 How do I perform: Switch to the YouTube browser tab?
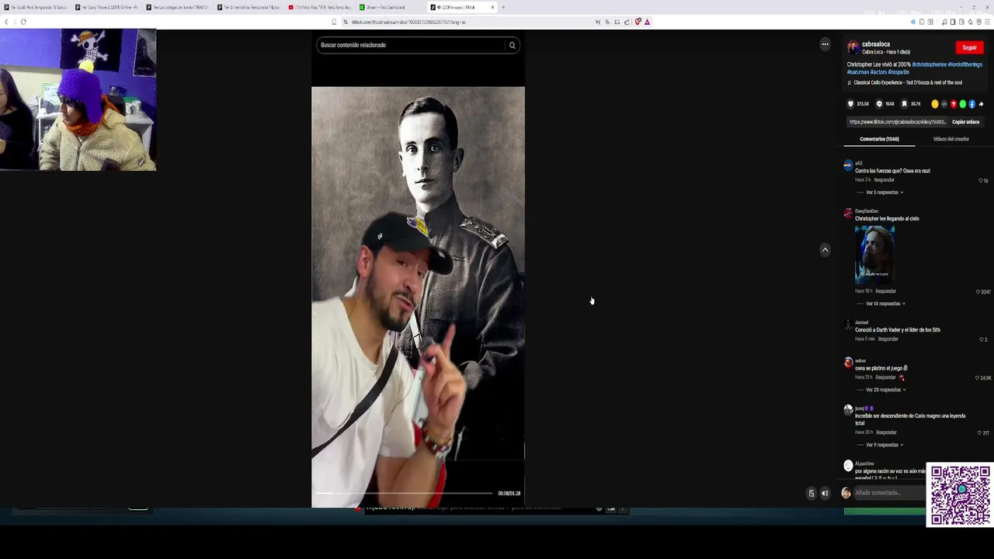(x=321, y=7)
